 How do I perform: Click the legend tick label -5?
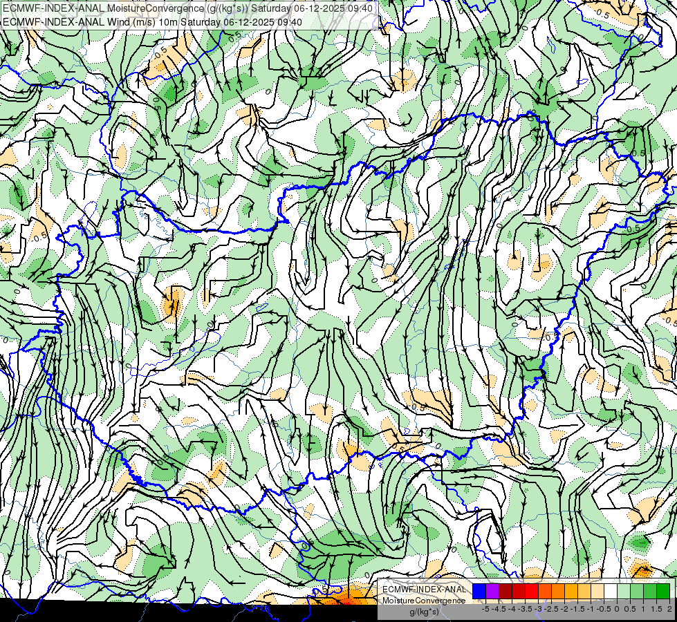pos(485,609)
